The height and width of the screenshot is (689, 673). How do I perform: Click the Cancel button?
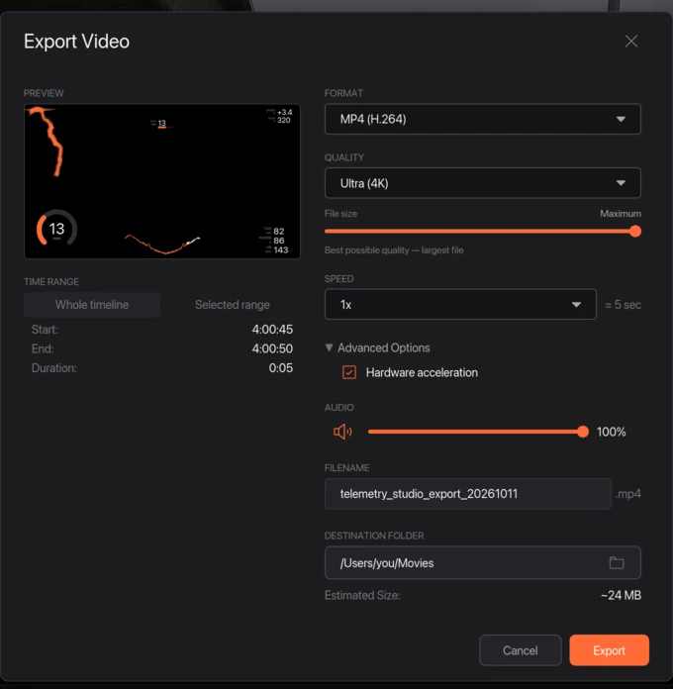click(x=521, y=649)
